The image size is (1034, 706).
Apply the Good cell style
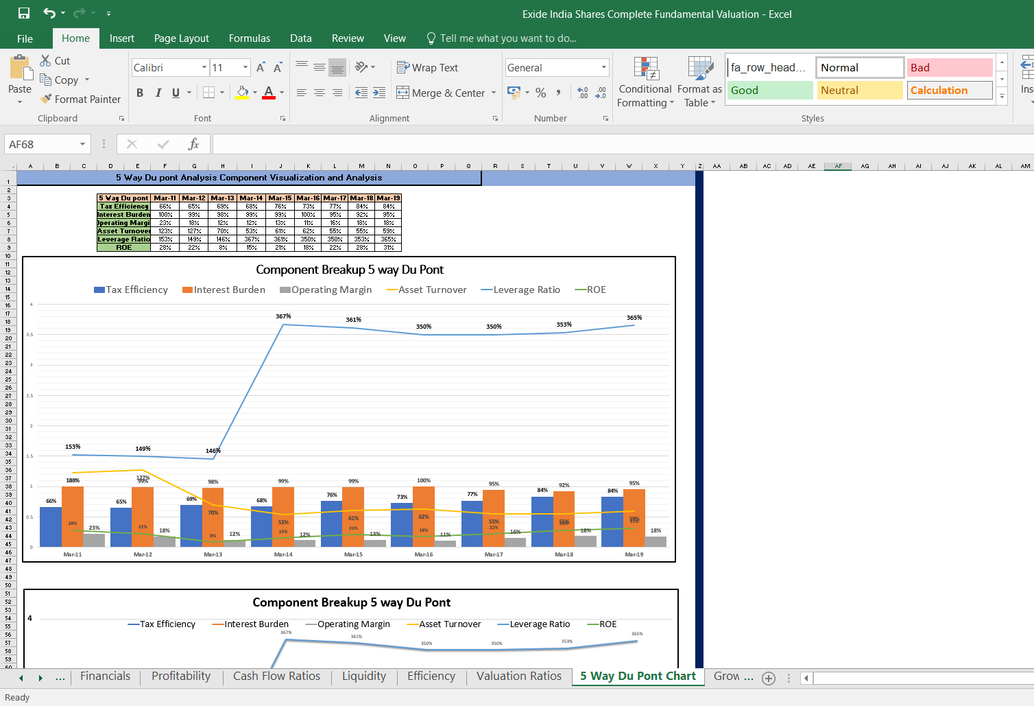tap(770, 90)
